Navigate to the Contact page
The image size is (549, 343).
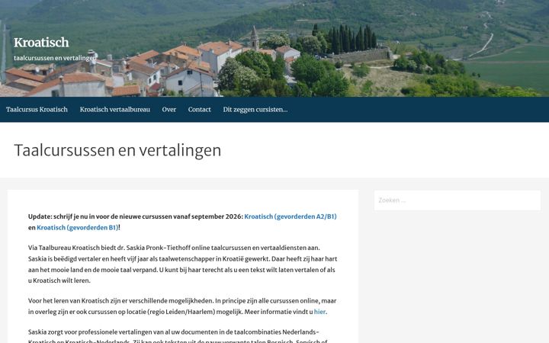[x=199, y=110]
